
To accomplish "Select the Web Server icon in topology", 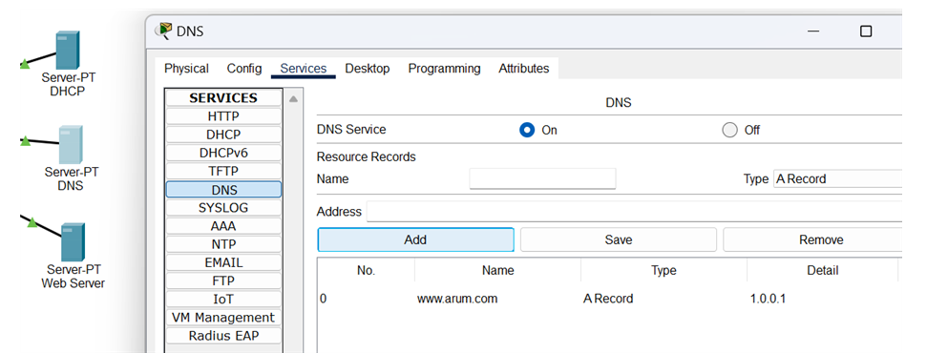I will 74,242.
